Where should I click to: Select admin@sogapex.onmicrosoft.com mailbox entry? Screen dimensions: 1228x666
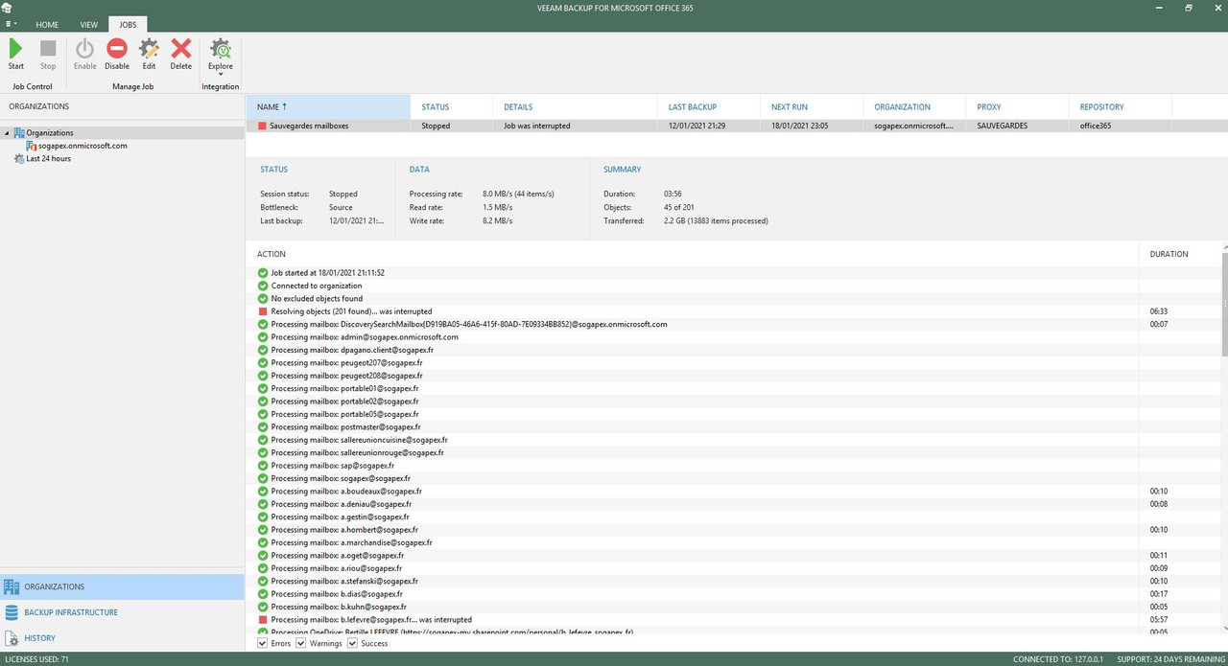click(365, 337)
